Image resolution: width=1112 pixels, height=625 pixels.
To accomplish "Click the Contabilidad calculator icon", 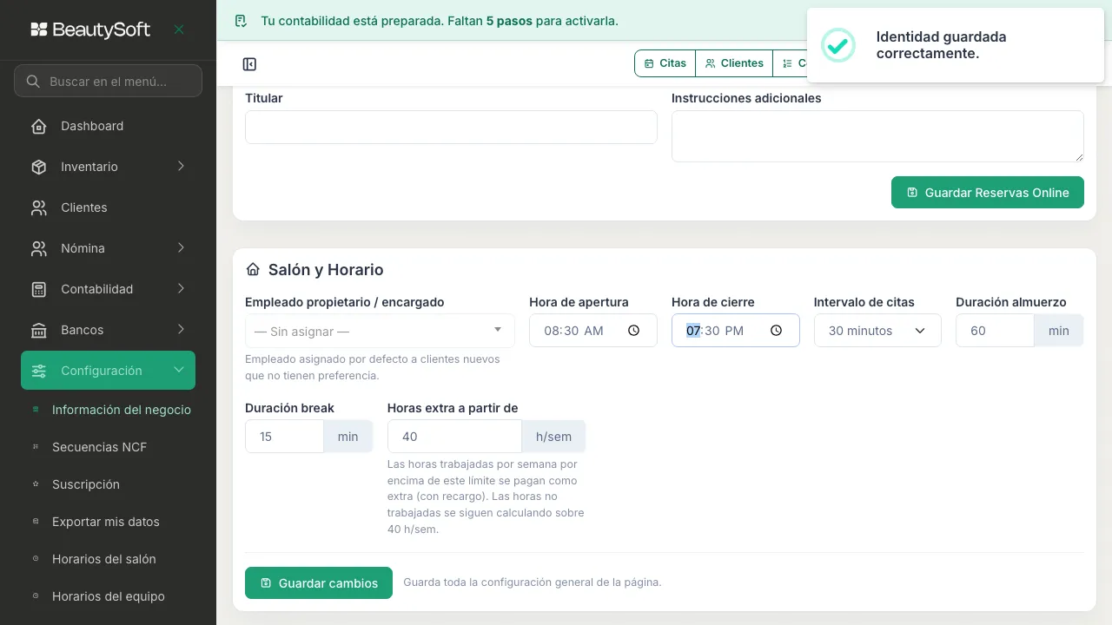I will click(x=39, y=289).
